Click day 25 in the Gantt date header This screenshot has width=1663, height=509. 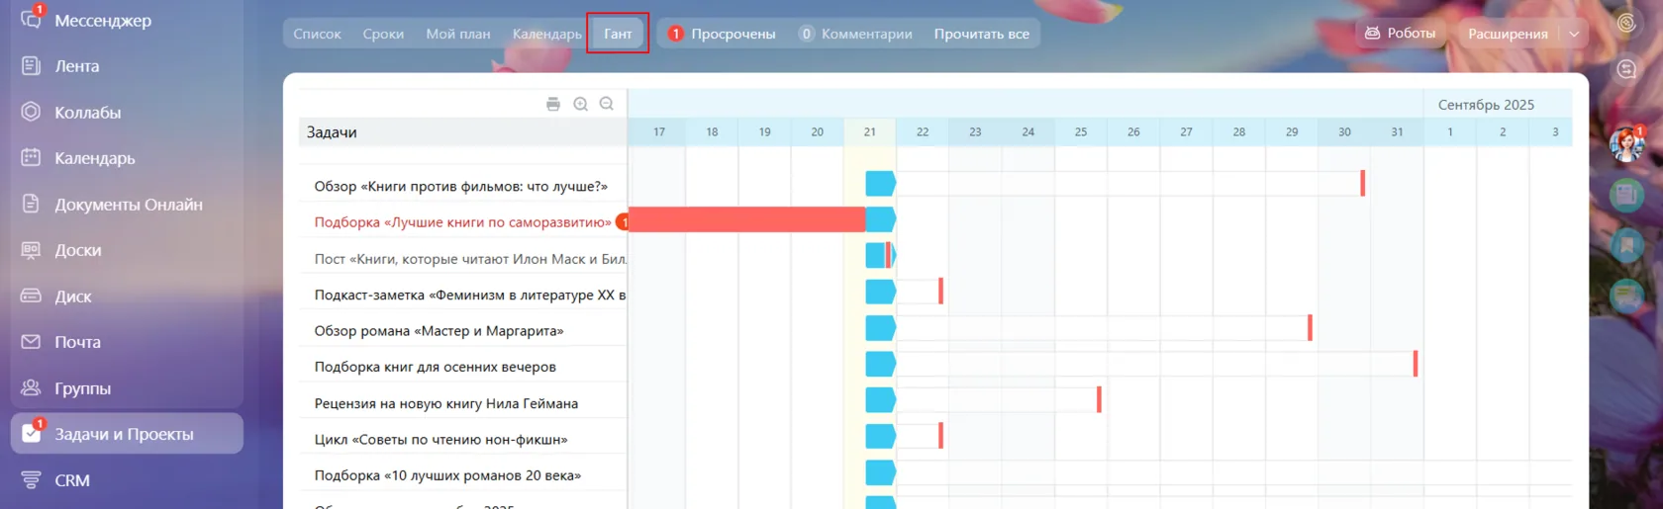[x=1081, y=131]
